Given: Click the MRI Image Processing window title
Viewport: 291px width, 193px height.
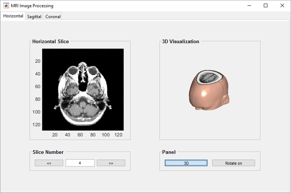Looking at the screenshot, I should (32, 6).
